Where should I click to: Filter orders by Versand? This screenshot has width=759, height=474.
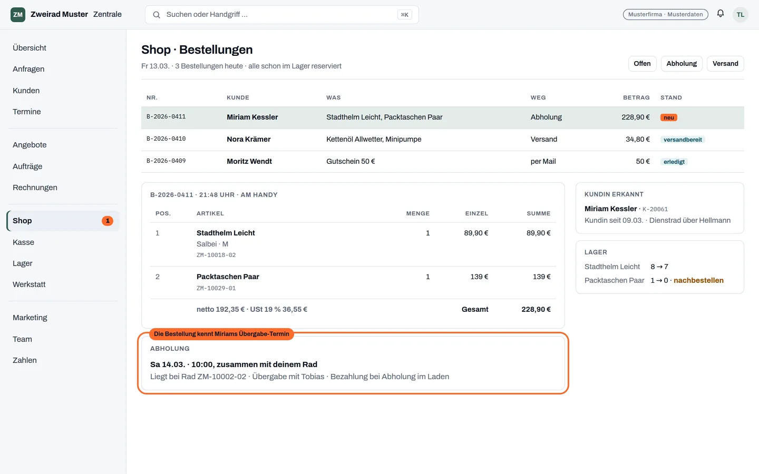pos(725,64)
